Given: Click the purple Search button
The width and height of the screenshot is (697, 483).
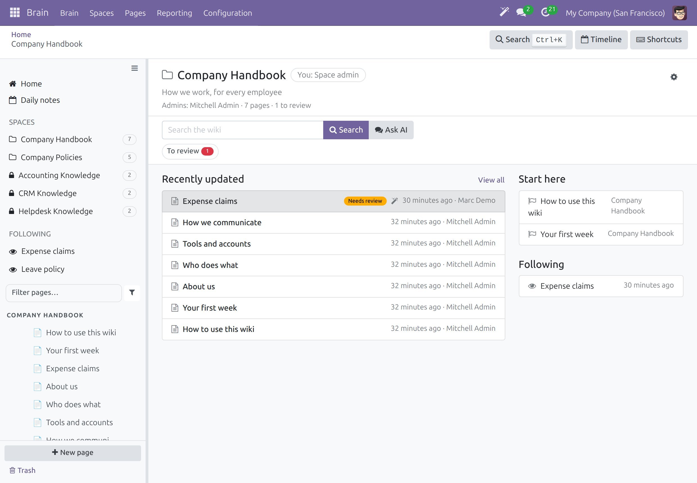Looking at the screenshot, I should tap(346, 130).
